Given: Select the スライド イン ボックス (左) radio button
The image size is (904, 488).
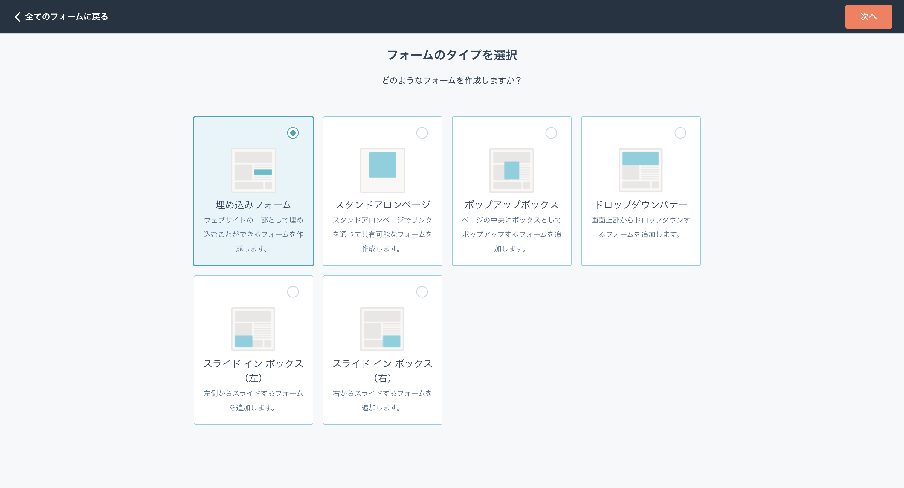Looking at the screenshot, I should [x=293, y=292].
